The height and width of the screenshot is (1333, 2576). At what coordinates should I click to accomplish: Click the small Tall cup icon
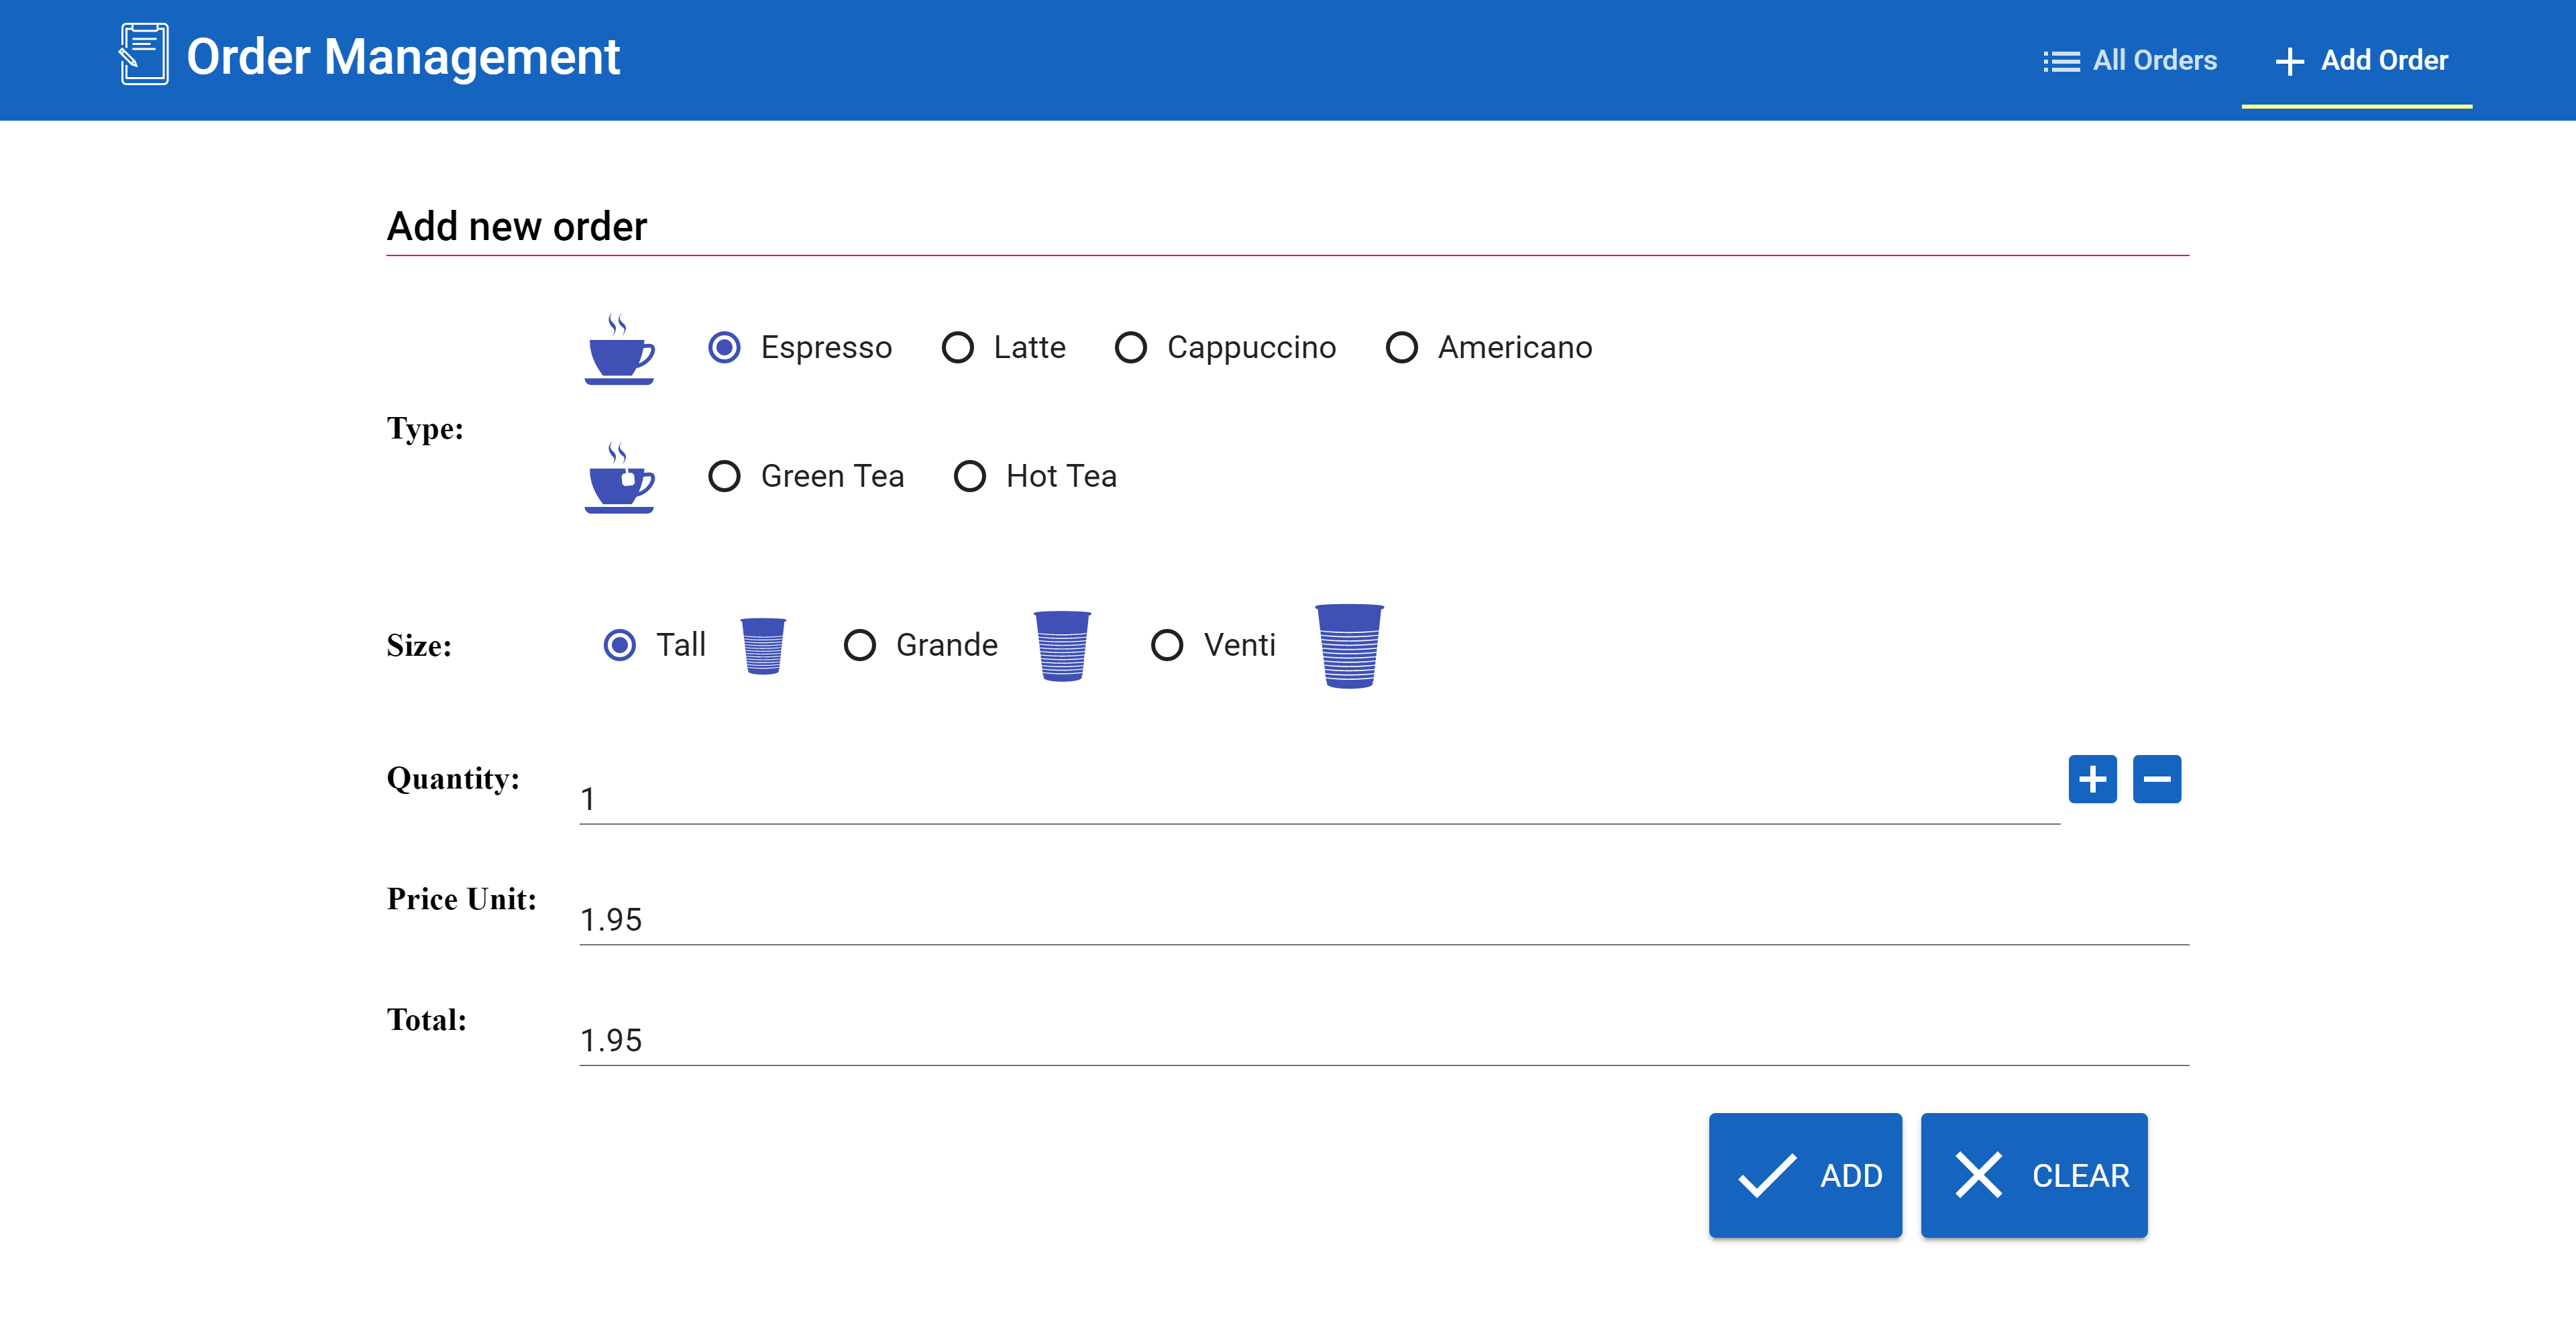coord(763,646)
